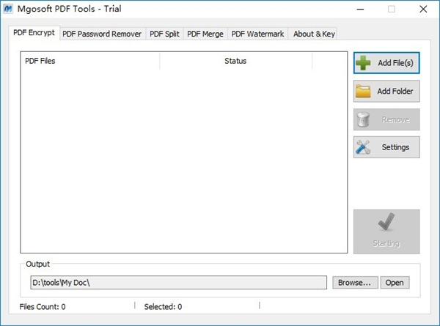The width and height of the screenshot is (440, 326).
Task: Click the output path input field
Action: coord(178,283)
